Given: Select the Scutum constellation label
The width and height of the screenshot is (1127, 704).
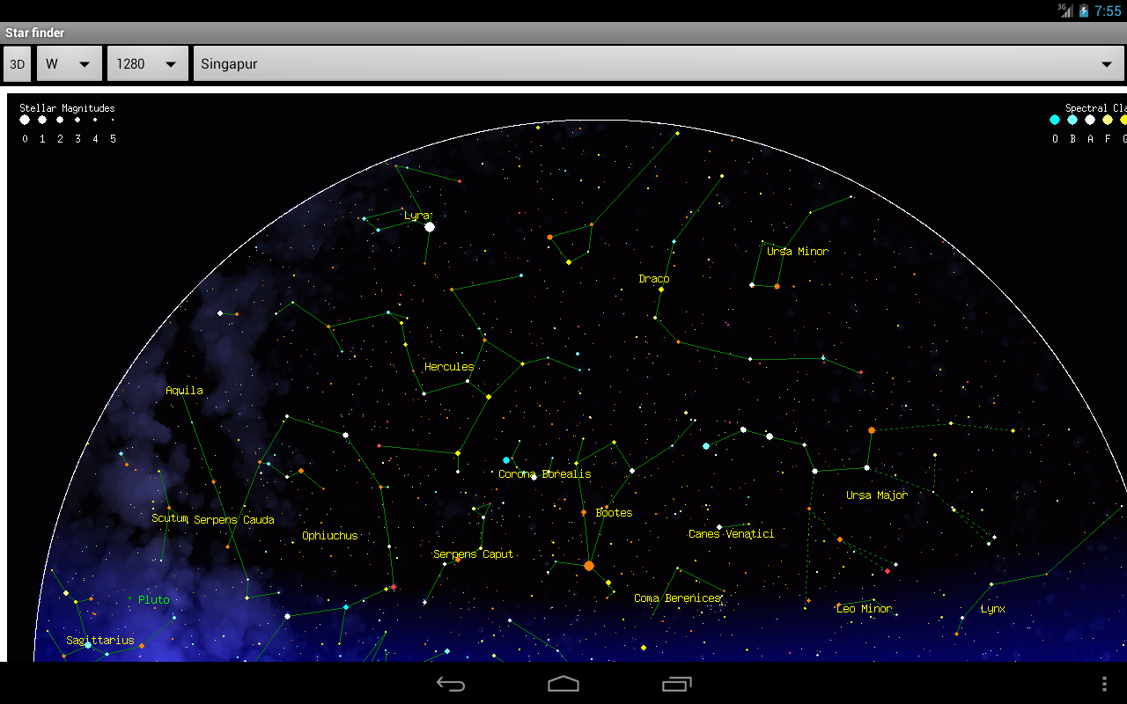Looking at the screenshot, I should click(x=170, y=518).
